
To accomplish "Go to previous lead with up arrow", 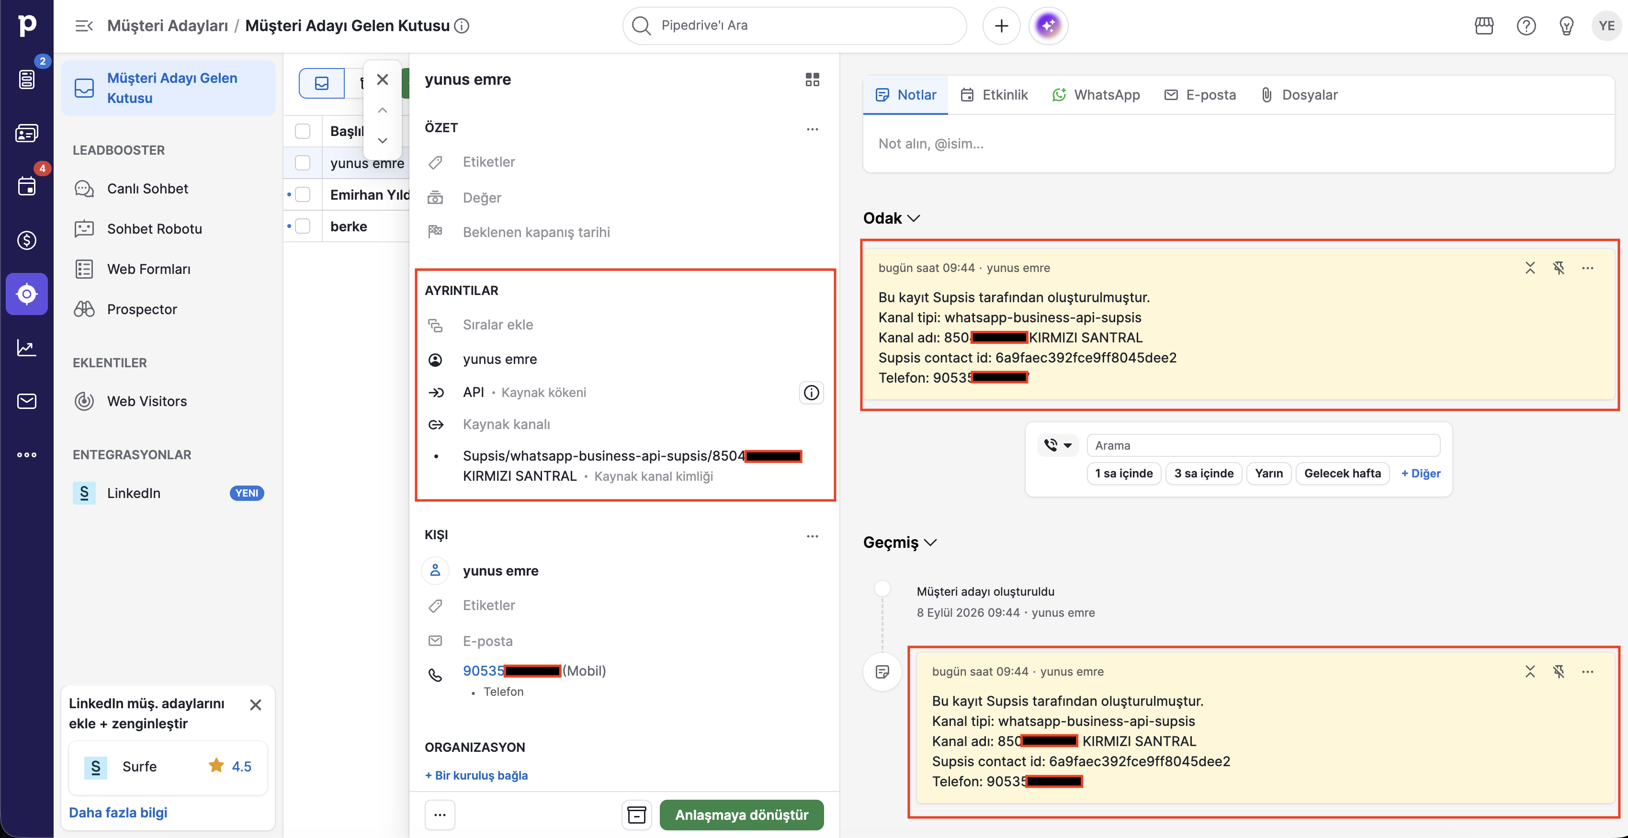I will coord(383,110).
